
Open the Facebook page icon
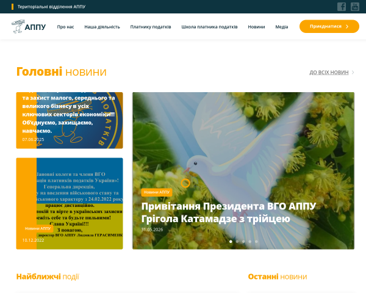342,7
